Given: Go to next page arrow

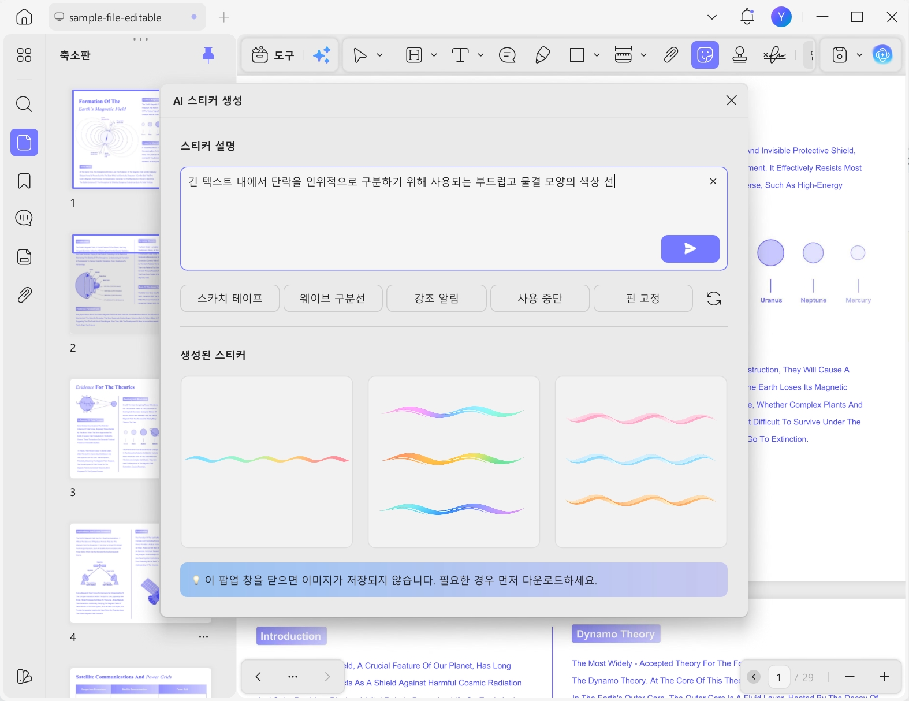Looking at the screenshot, I should [x=327, y=677].
